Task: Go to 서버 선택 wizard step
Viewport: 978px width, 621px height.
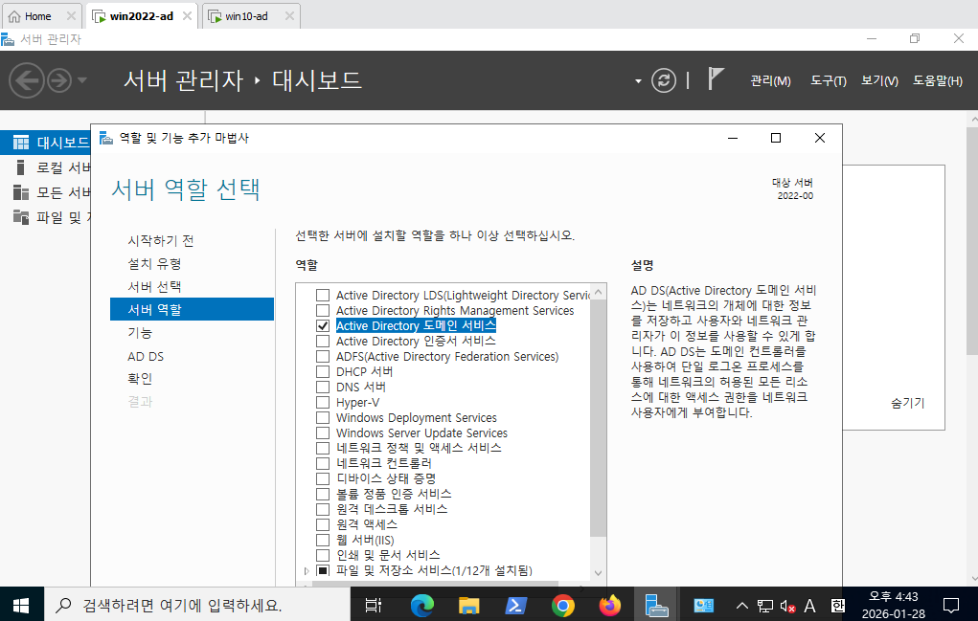Action: 154,286
